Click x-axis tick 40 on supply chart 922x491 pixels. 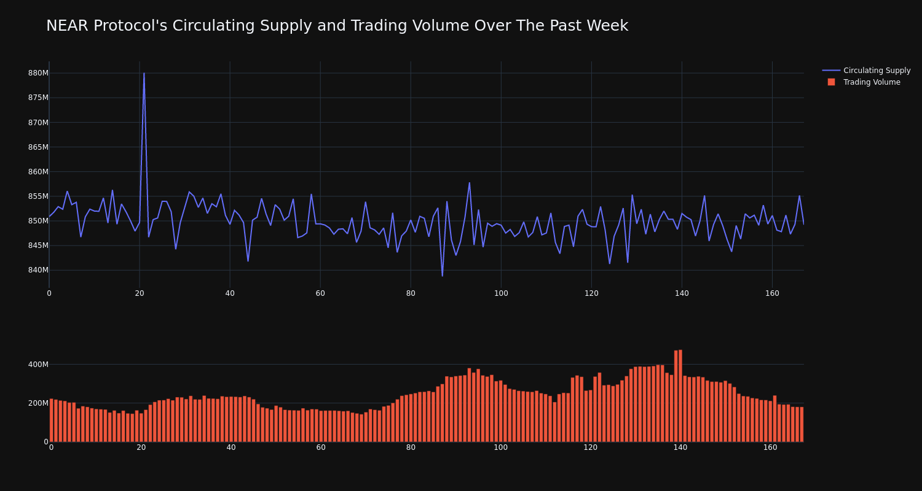230,293
